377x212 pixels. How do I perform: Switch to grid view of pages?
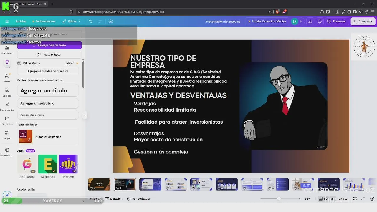pyautogui.click(x=355, y=199)
